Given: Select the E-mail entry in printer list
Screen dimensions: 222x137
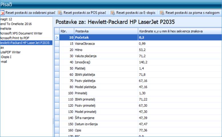Looking at the screenshot, I should pos(3,62).
